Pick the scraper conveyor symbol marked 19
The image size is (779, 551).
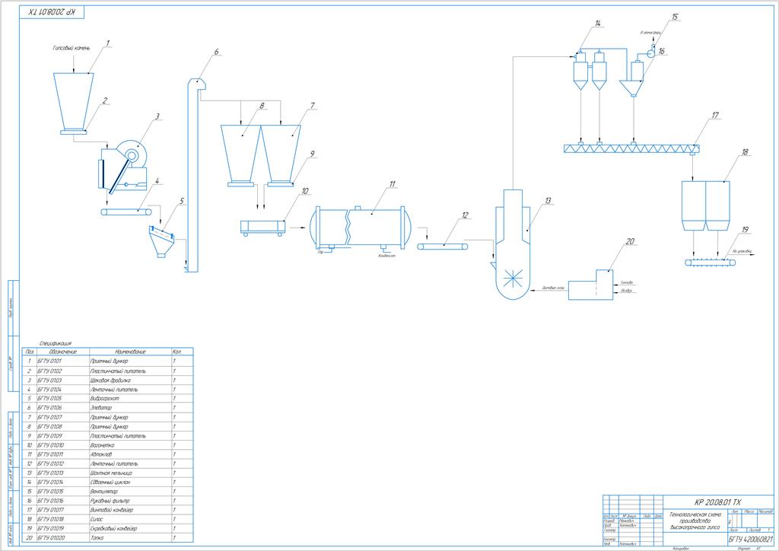pyautogui.click(x=711, y=263)
